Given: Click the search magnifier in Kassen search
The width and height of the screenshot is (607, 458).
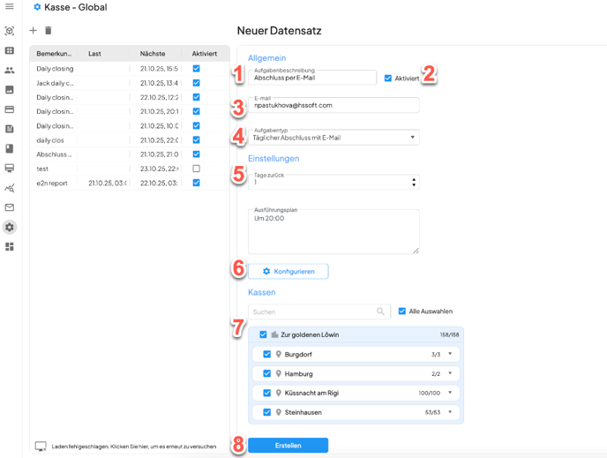Looking at the screenshot, I should click(x=380, y=312).
